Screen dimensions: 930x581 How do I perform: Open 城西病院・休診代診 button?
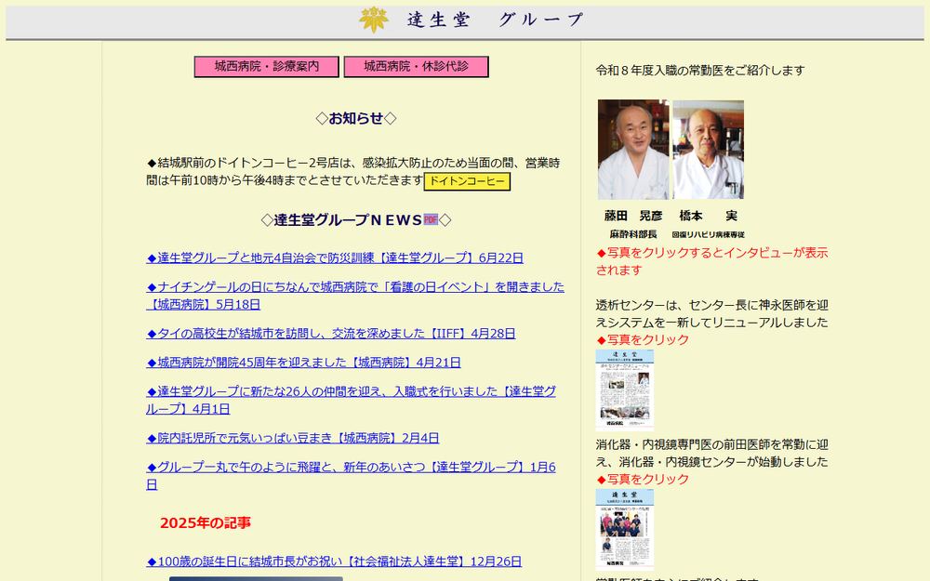[416, 66]
